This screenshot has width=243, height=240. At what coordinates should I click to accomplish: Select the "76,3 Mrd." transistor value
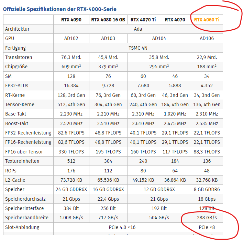click(71, 57)
